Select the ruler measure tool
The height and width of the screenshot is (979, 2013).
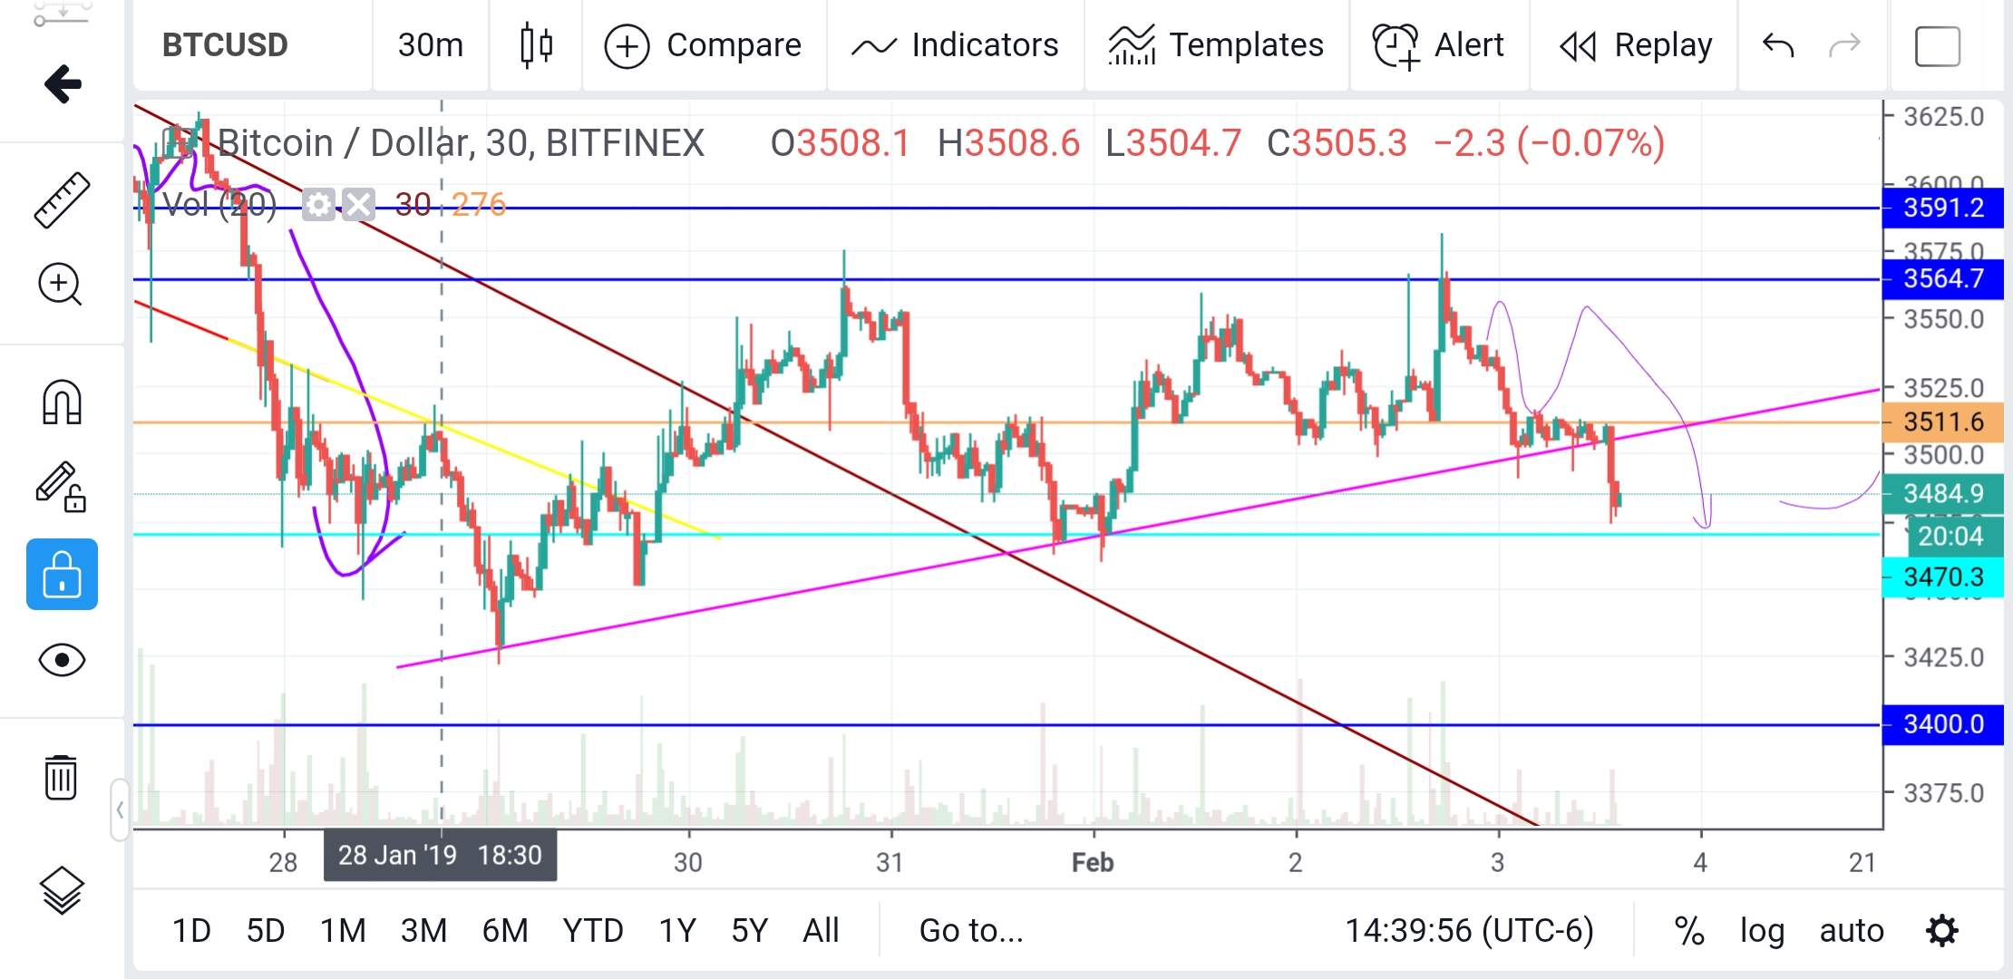[x=62, y=199]
